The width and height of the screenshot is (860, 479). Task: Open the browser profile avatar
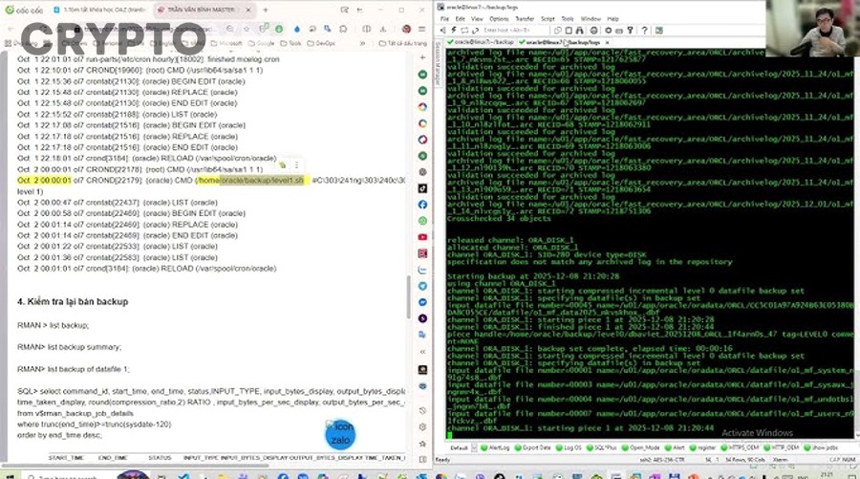point(406,29)
